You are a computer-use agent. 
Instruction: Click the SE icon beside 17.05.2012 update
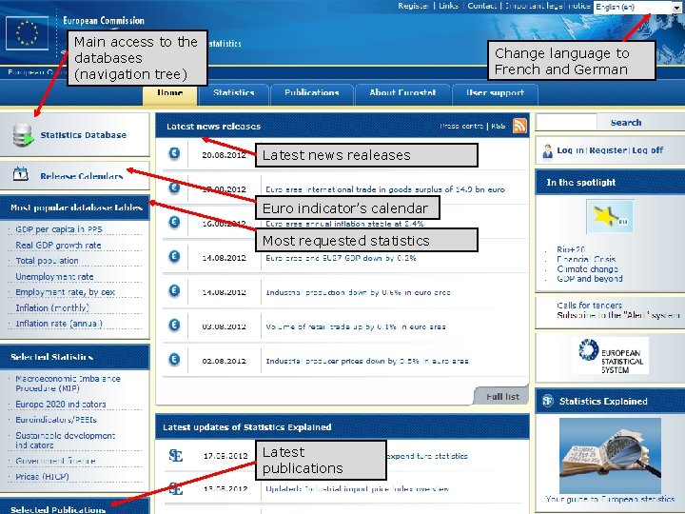(176, 456)
